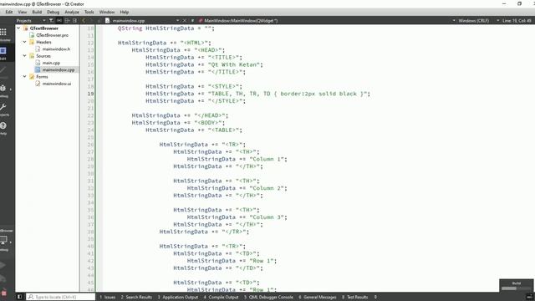This screenshot has height=301, width=535.
Task: Open Help mode question-mark icon
Action: pos(3,126)
